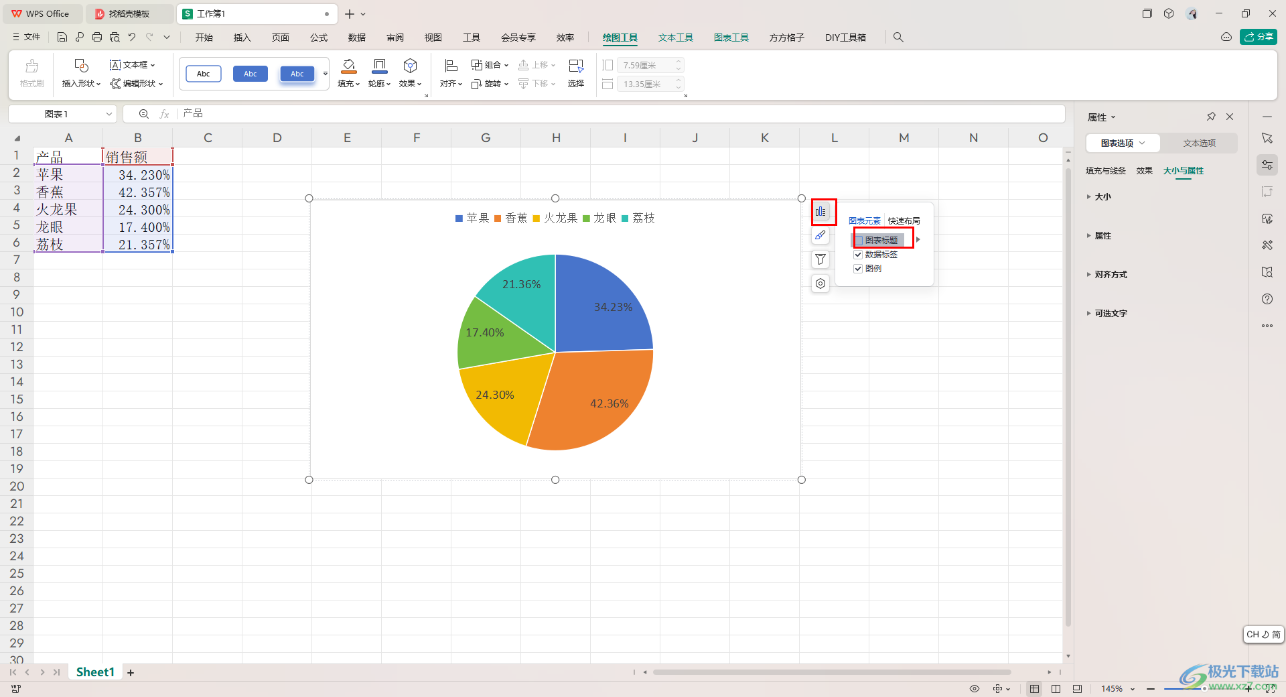This screenshot has height=697, width=1286.
Task: Apply the shadowed blue Abc shape style
Action: [297, 74]
